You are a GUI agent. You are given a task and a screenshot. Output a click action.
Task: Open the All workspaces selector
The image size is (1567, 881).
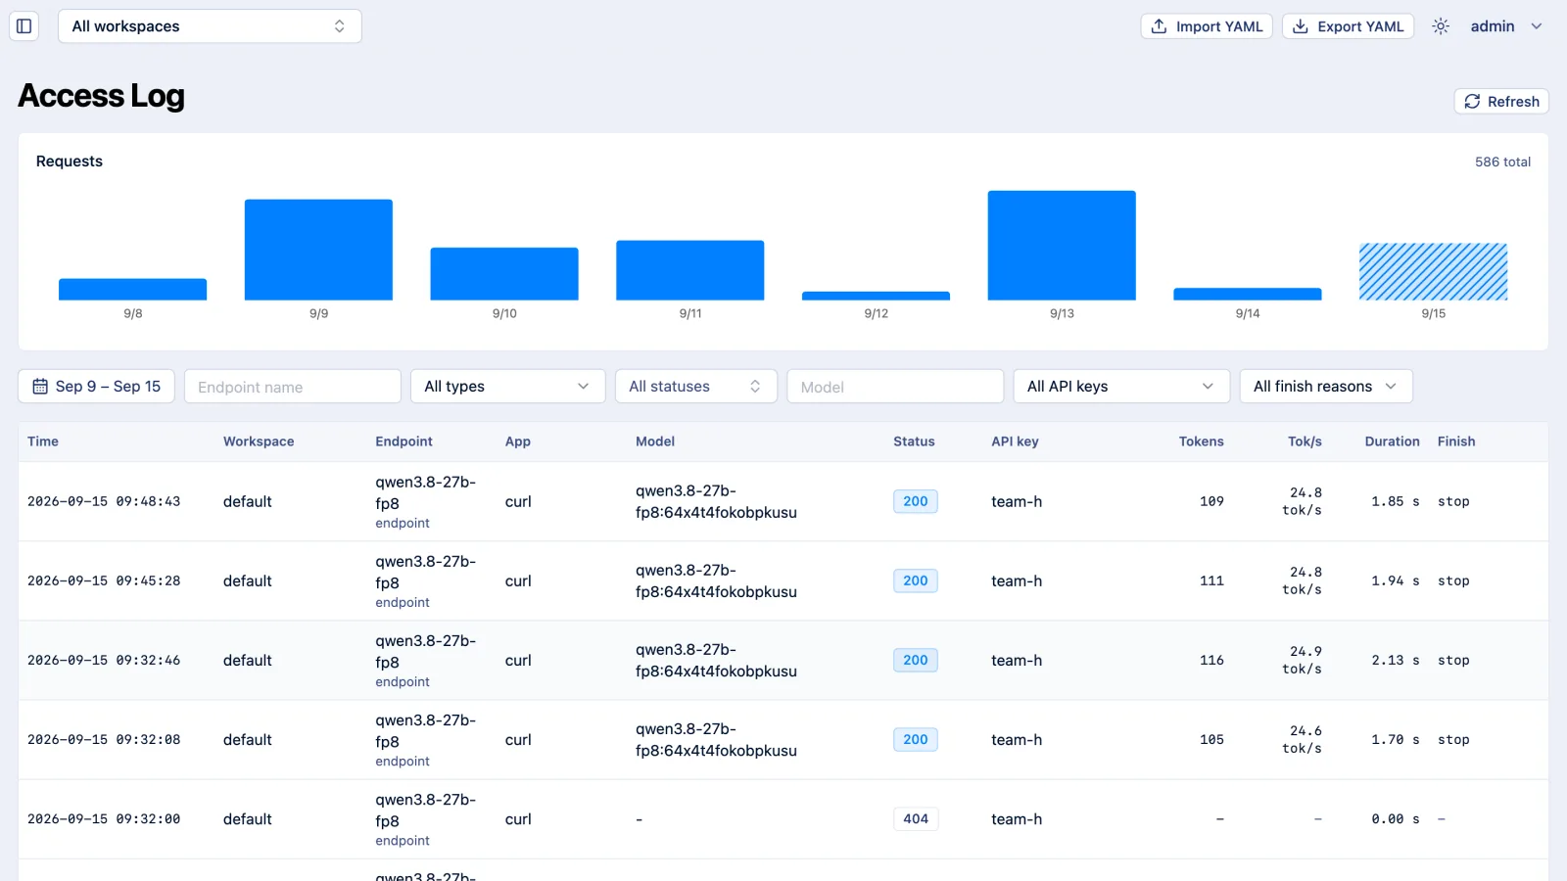(x=210, y=26)
